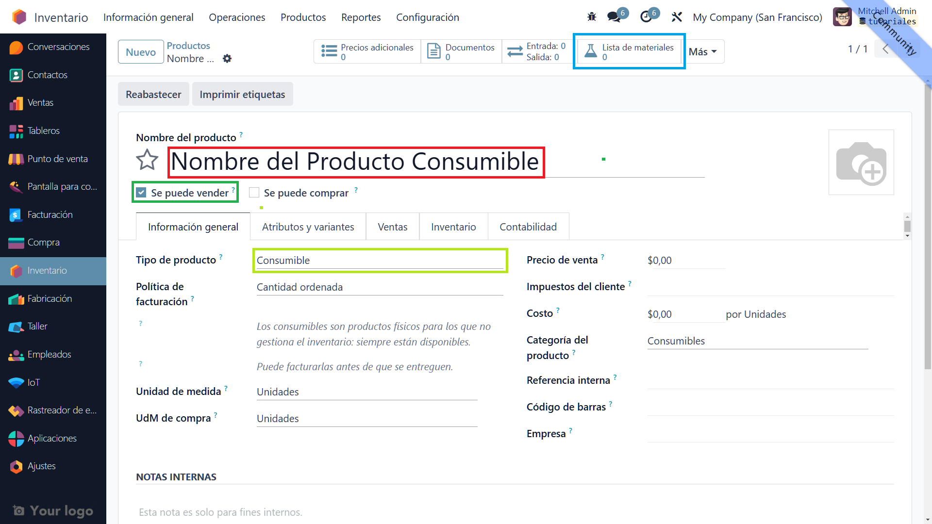Open the debug bug icon in top bar
932x524 pixels.
click(591, 17)
